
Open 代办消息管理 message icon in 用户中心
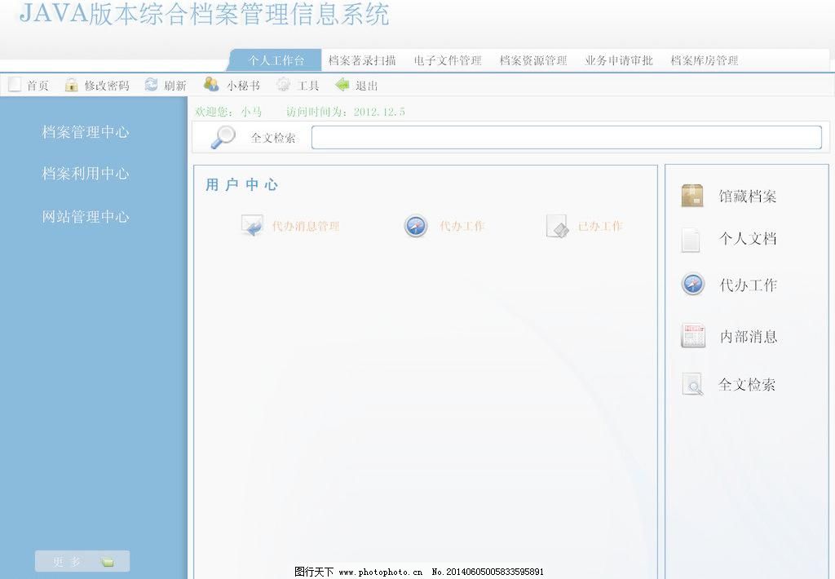pos(251,225)
